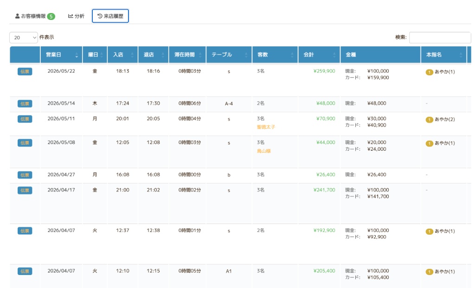This screenshot has height=288, width=475.
Task: Click the total ¥48,000 in 会計 column
Action: click(x=326, y=103)
